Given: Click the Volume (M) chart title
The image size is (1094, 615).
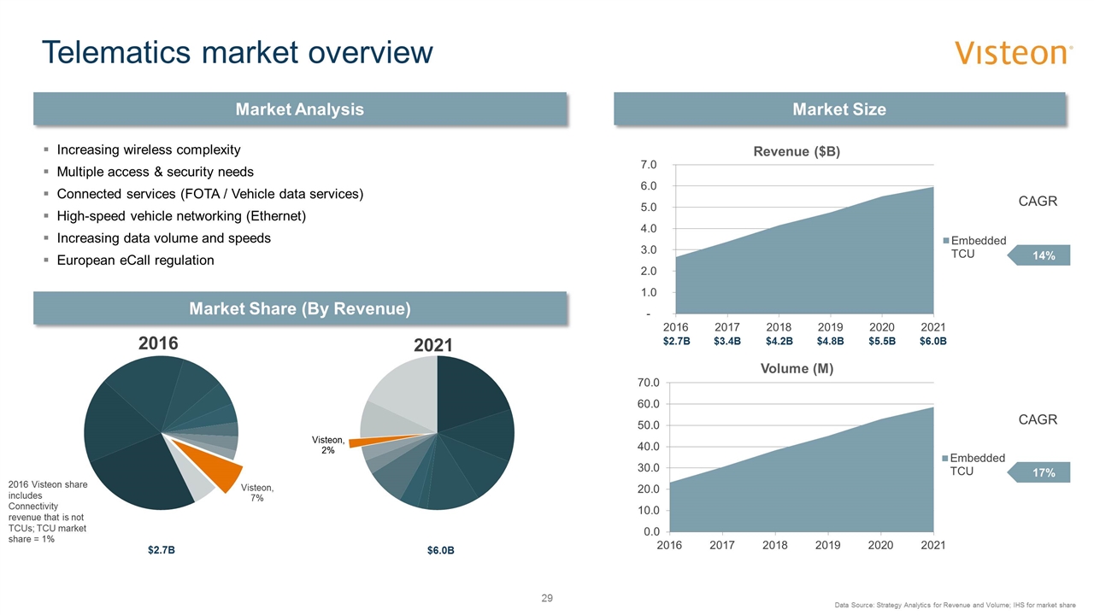Looking at the screenshot, I should pyautogui.click(x=796, y=369).
